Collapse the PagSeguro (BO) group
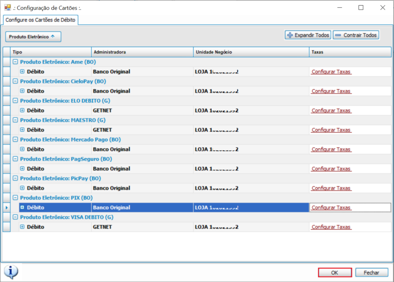 point(15,159)
